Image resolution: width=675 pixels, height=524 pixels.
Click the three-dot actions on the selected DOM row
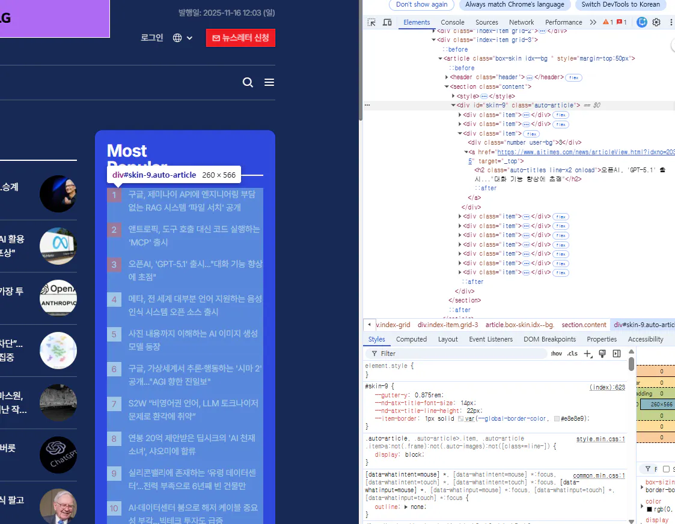[x=367, y=105]
